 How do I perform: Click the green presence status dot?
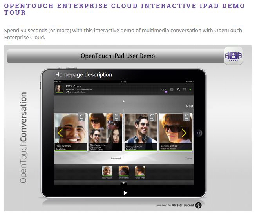point(190,89)
